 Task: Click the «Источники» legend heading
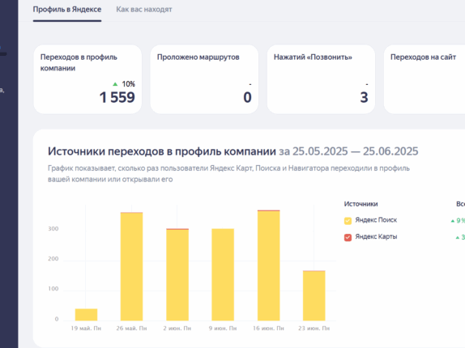pyautogui.click(x=361, y=204)
